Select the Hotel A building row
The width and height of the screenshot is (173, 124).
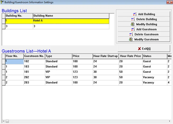pyautogui.click(x=57, y=21)
